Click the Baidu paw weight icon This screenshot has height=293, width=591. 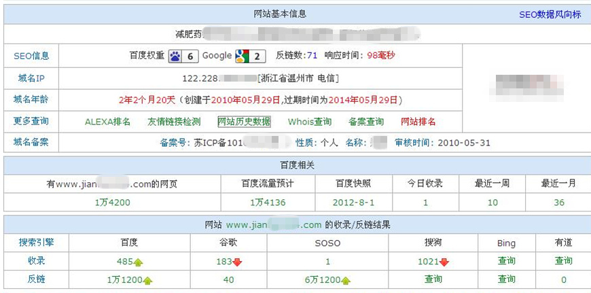coord(175,56)
